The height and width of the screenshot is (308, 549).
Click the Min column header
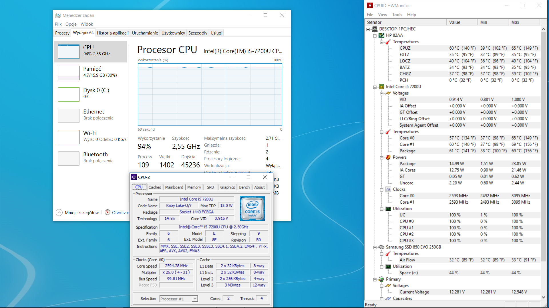(x=493, y=22)
